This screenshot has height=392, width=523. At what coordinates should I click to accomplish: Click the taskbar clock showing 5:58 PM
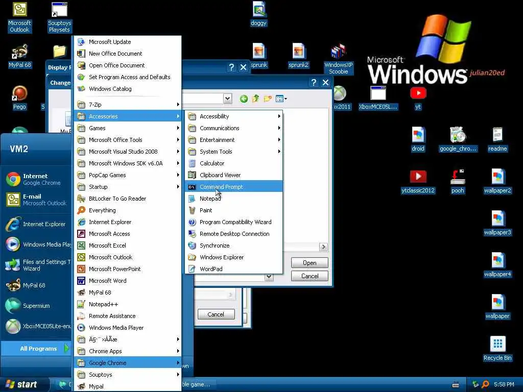[504, 384]
